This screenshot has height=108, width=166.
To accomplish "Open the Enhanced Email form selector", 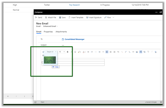I will [51, 26].
